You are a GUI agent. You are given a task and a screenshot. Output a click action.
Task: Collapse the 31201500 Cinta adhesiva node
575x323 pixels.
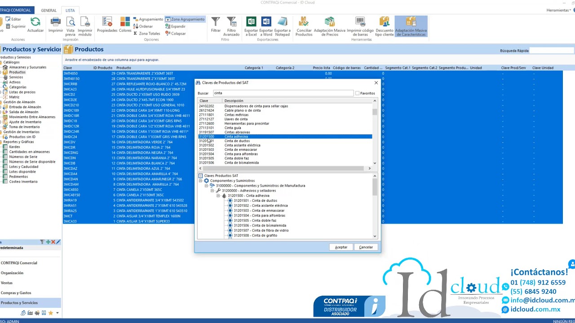(218, 196)
